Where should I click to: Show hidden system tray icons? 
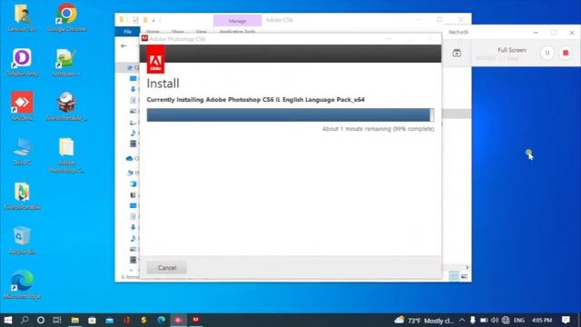coord(462,321)
